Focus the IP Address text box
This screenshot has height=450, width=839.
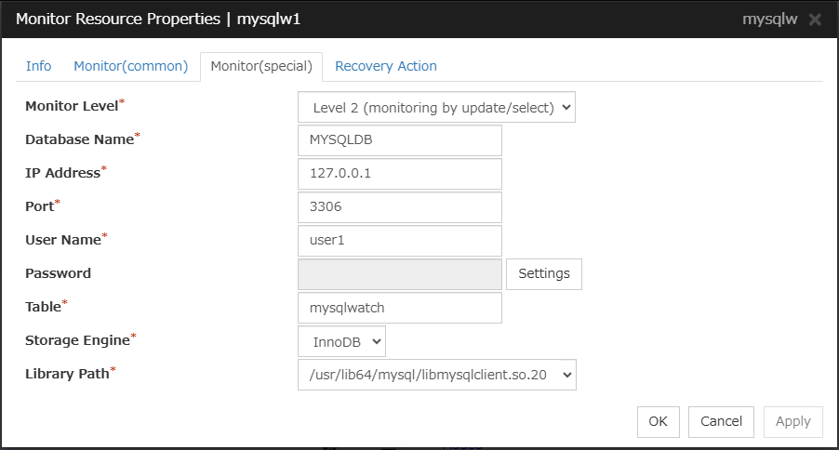coord(399,174)
